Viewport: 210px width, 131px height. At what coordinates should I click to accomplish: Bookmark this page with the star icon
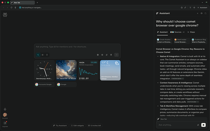[x=181, y=7]
